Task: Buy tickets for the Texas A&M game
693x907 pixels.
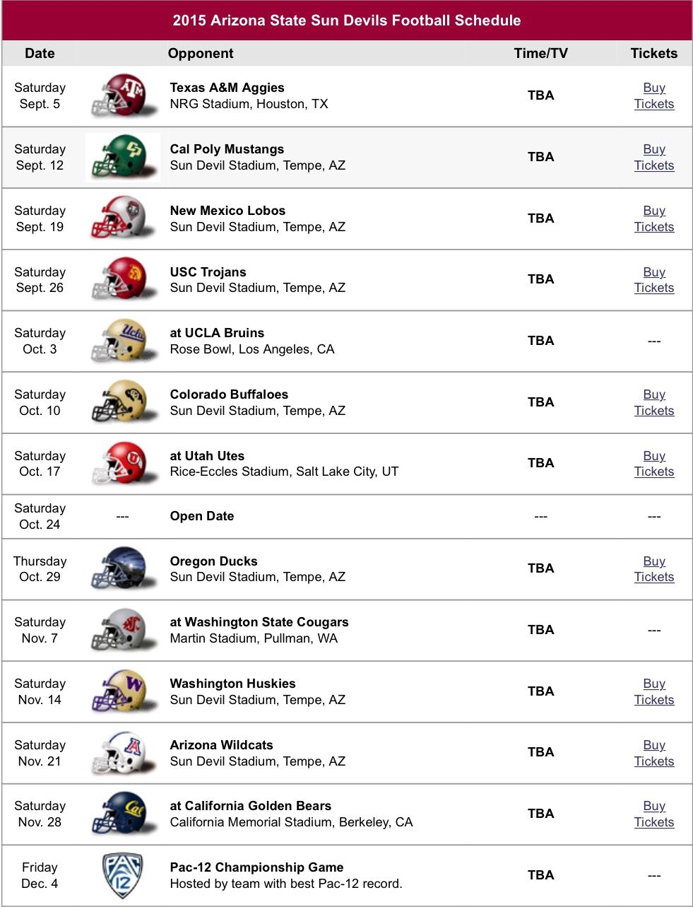Action: tap(653, 95)
